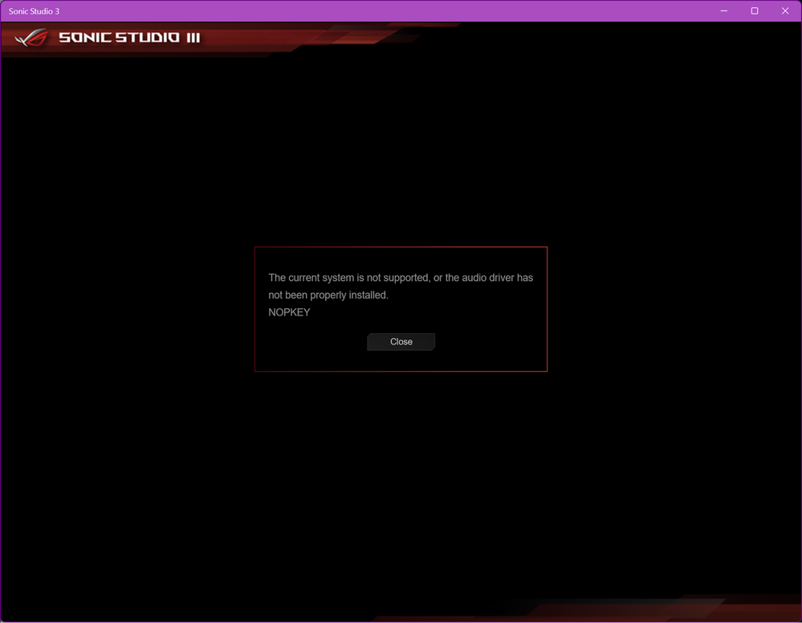Click the NOPKEY error code text
This screenshot has width=802, height=623.
[289, 312]
